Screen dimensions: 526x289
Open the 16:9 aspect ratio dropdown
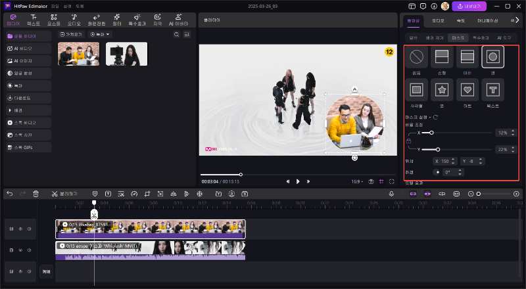(357, 181)
